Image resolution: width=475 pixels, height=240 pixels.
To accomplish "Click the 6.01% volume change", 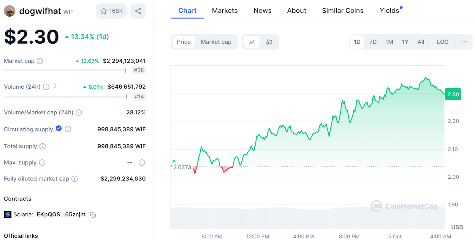I will point(94,87).
